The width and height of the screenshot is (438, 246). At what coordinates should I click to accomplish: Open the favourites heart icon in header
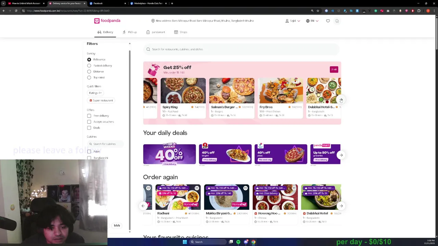pos(328,21)
